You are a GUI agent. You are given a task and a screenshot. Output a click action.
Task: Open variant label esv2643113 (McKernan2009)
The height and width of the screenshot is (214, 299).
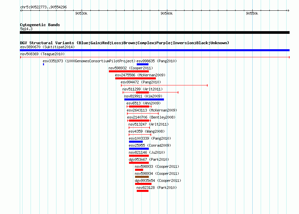(152, 110)
